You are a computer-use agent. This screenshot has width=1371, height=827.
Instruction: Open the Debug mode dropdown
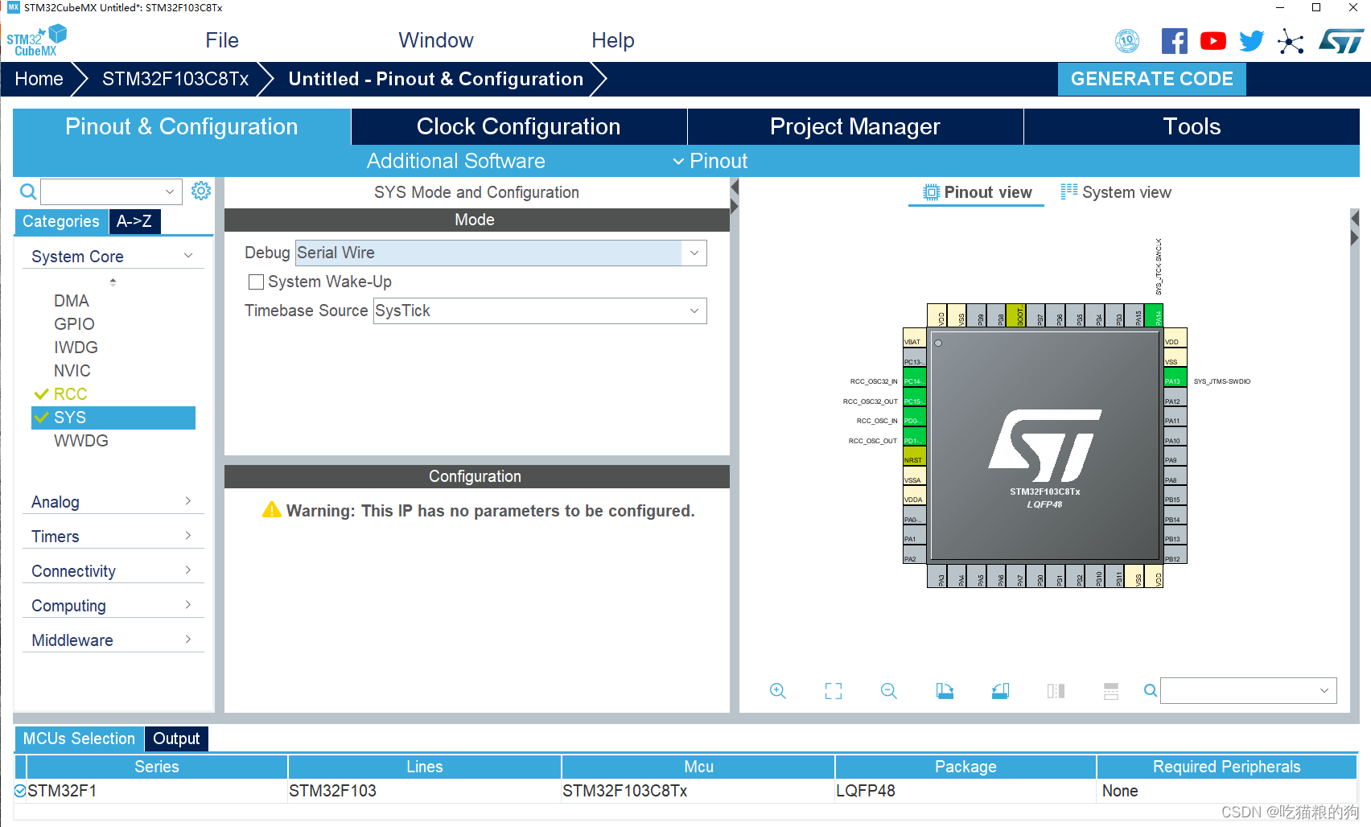click(694, 253)
